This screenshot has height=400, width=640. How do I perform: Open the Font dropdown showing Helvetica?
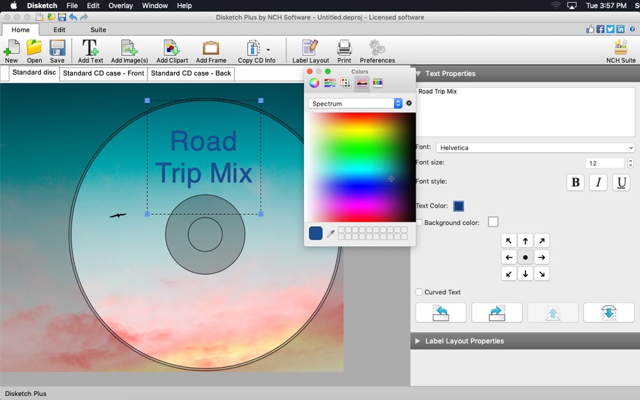pyautogui.click(x=535, y=147)
